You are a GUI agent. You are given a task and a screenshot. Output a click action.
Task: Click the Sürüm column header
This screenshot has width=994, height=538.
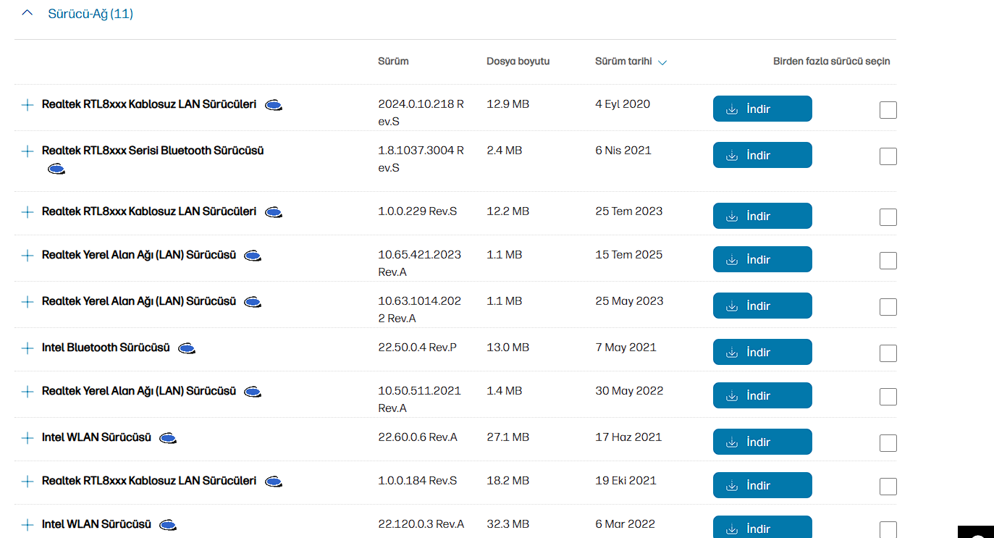(393, 62)
